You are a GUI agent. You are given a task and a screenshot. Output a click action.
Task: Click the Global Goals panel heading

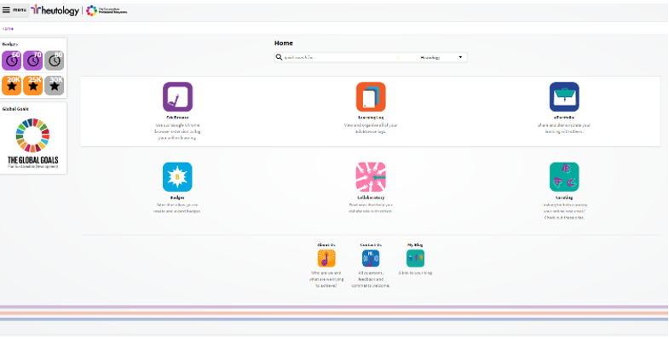pos(16,109)
